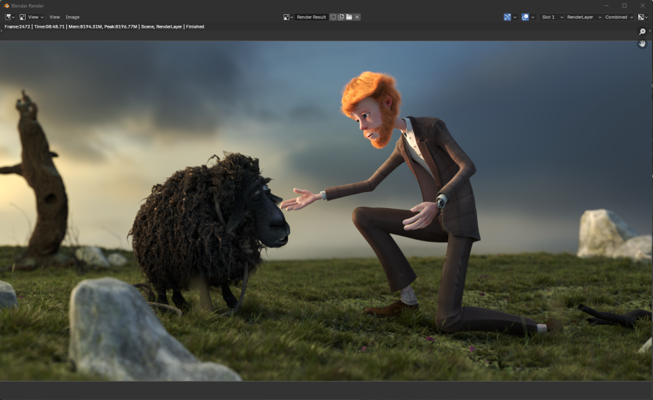Click the Mem:8194.31M status text
The image size is (653, 400).
point(85,26)
